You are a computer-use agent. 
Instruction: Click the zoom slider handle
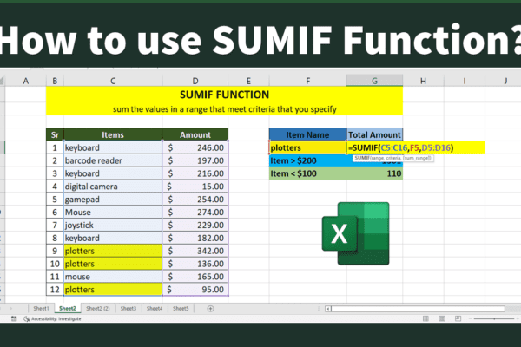click(x=494, y=318)
